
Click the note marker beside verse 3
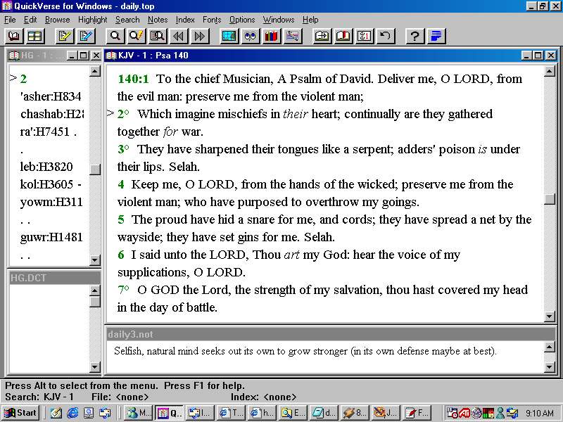click(x=127, y=147)
